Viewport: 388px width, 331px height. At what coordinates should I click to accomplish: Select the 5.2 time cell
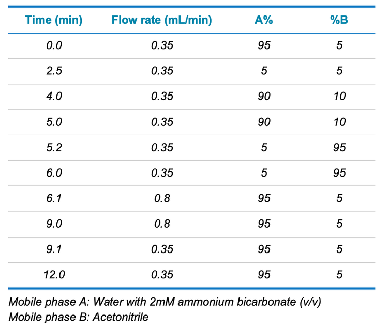point(54,148)
